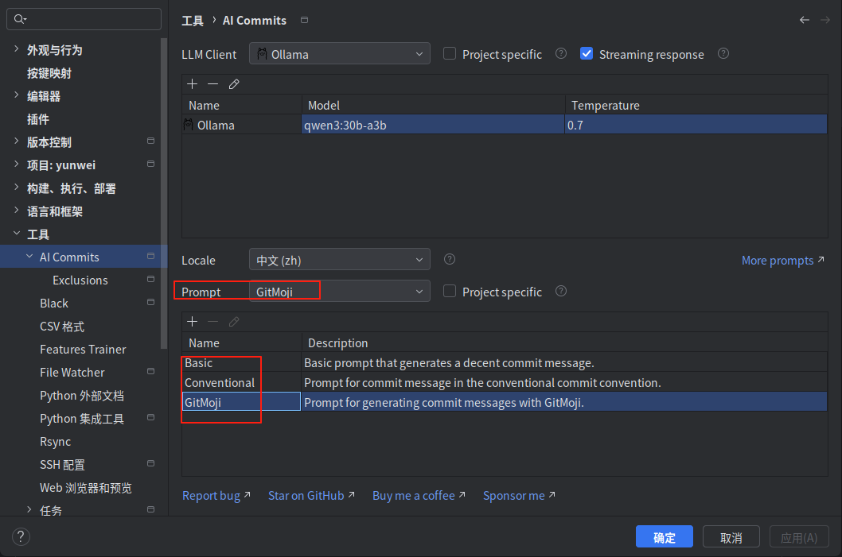
Task: Click the help question mark at the bottom left
Action: click(x=21, y=536)
